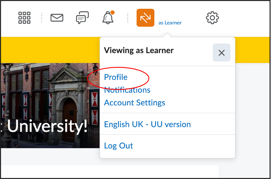Click the yellow navigation bar
Viewport: 271px width, 179px height.
(x=50, y=49)
